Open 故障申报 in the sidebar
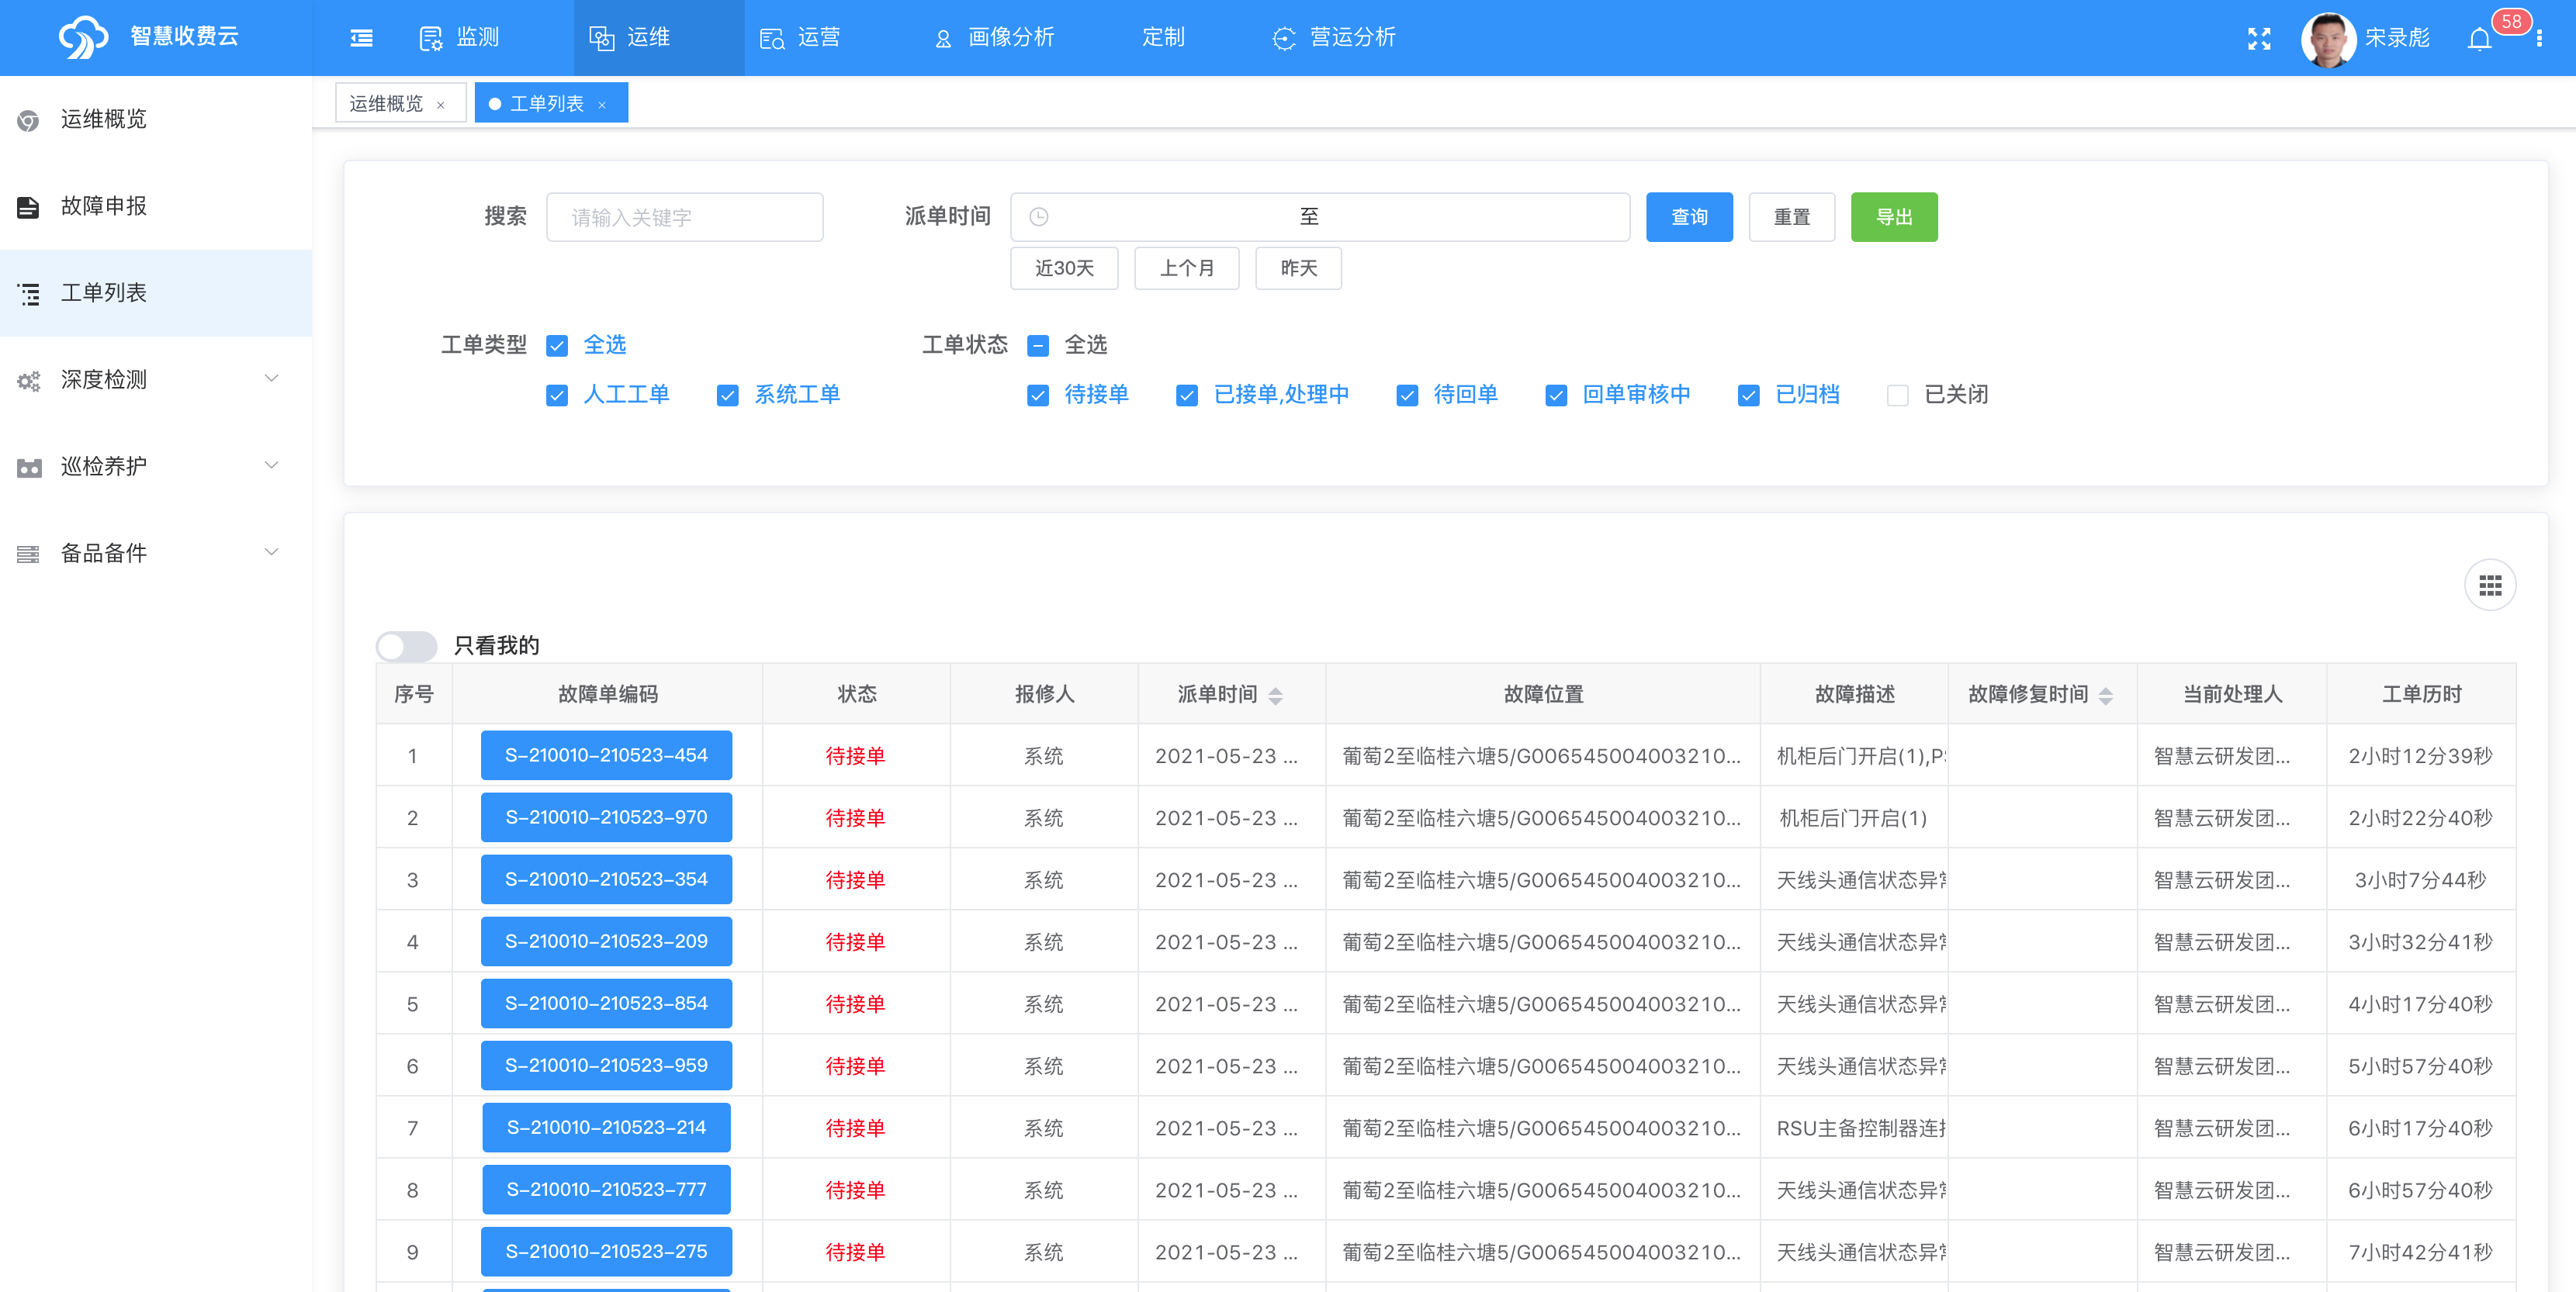This screenshot has height=1292, width=2576. 156,206
